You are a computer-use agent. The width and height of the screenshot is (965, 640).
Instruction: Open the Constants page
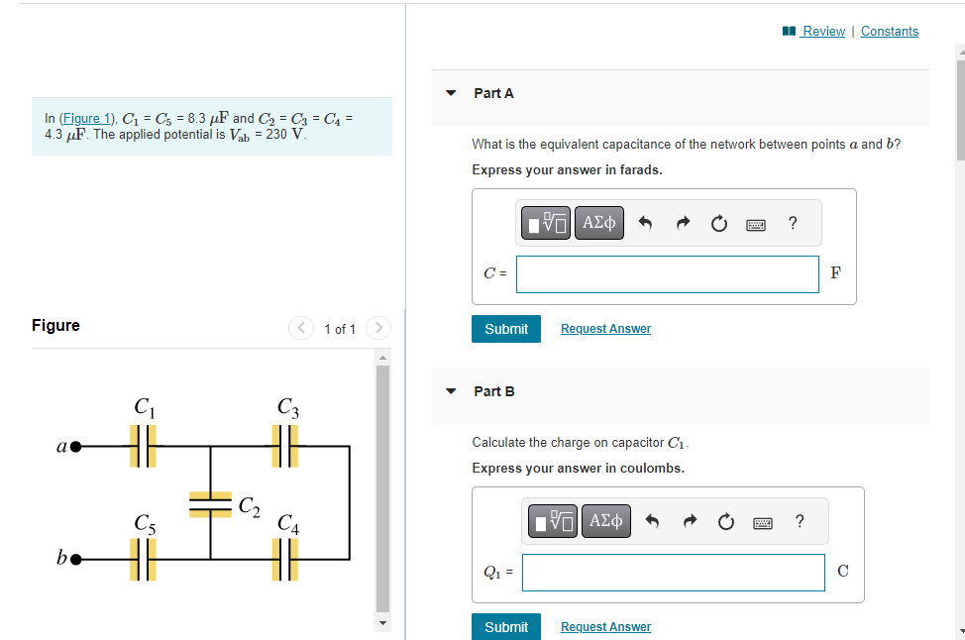click(889, 31)
